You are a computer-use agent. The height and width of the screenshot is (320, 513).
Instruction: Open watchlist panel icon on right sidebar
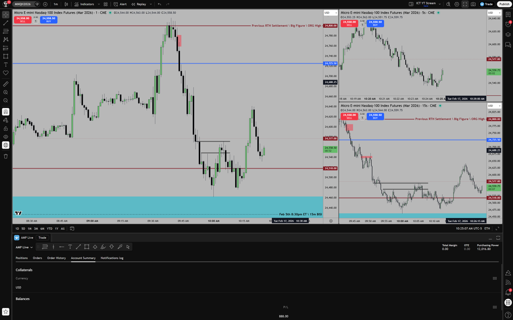tap(508, 15)
